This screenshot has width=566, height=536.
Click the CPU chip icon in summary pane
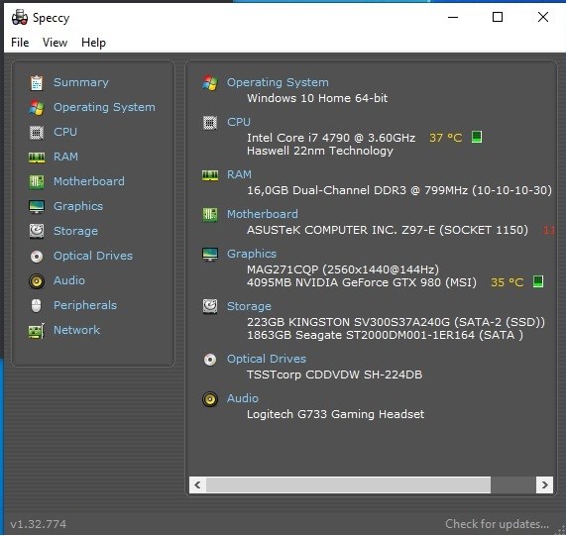(x=210, y=123)
